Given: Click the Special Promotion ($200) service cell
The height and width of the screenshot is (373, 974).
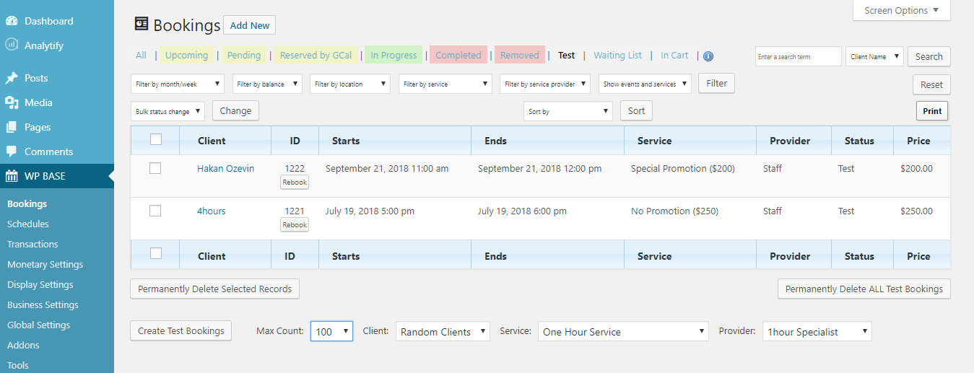Looking at the screenshot, I should (682, 168).
